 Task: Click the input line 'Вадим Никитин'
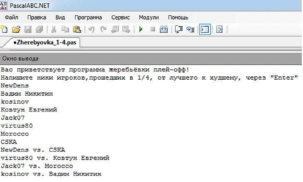pos(27,94)
